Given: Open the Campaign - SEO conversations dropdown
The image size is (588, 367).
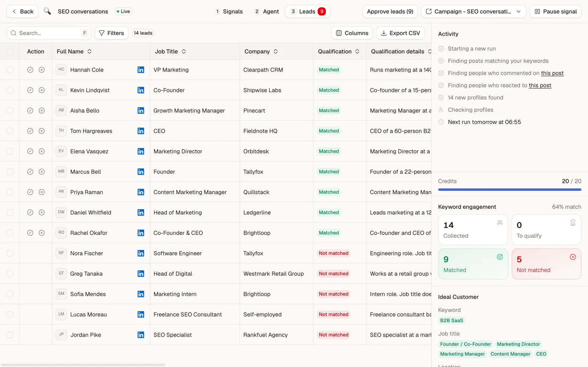Looking at the screenshot, I should (473, 11).
